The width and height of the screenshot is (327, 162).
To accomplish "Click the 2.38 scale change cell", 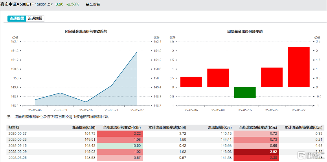I will (x=256, y=158).
